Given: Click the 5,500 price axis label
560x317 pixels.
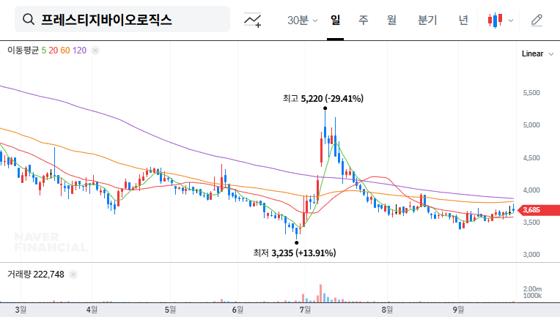Looking at the screenshot, I should coord(531,93).
